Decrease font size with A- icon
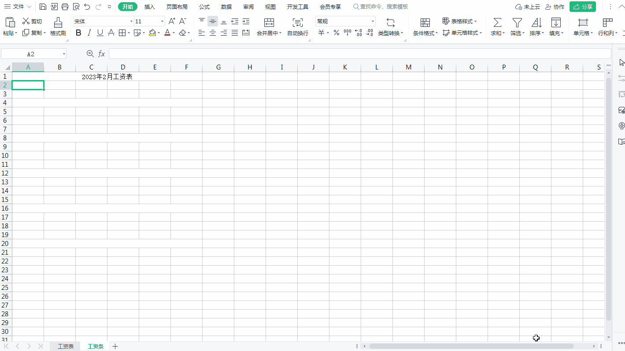 [x=183, y=21]
